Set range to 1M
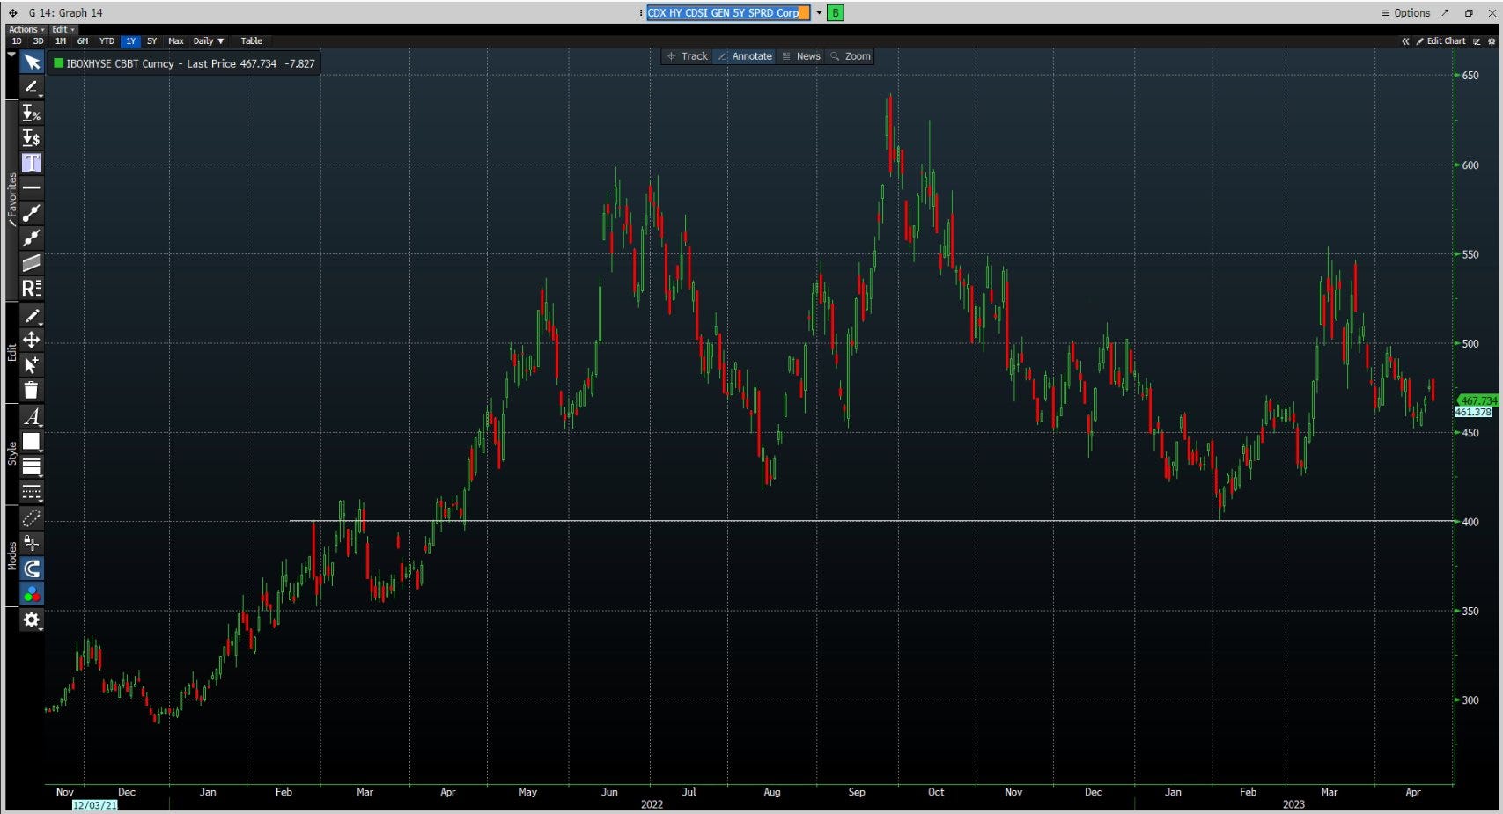Image resolution: width=1503 pixels, height=814 pixels. coord(60,41)
